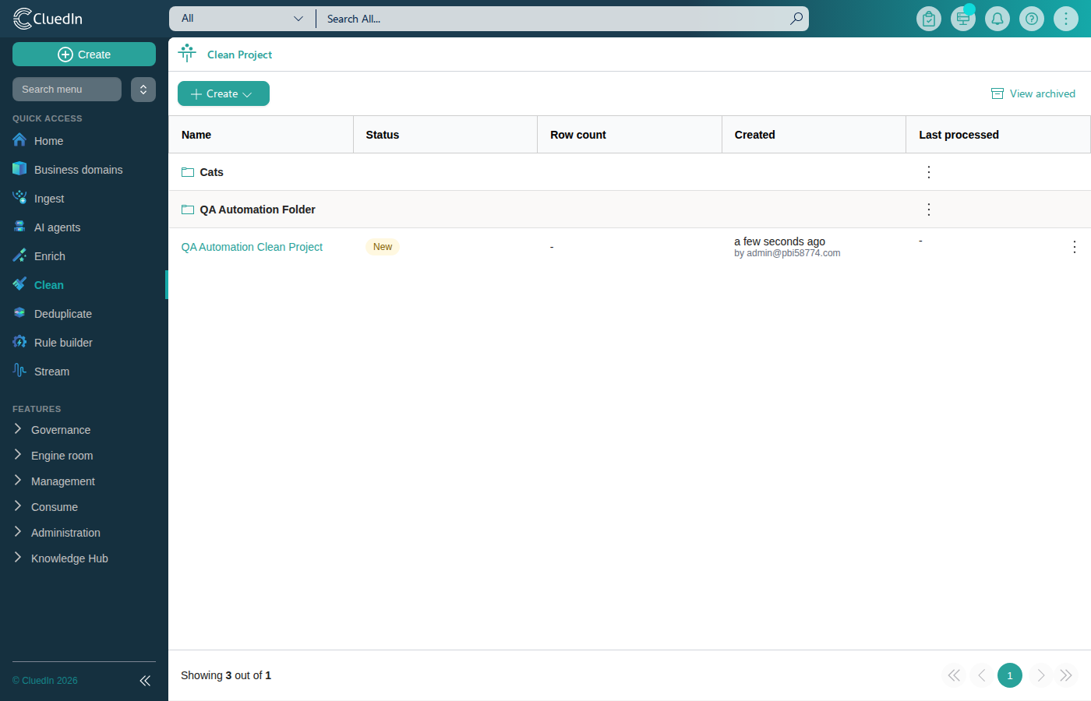Open kebab menu for QA Automation Clean Project
The width and height of the screenshot is (1091, 701).
1075,247
